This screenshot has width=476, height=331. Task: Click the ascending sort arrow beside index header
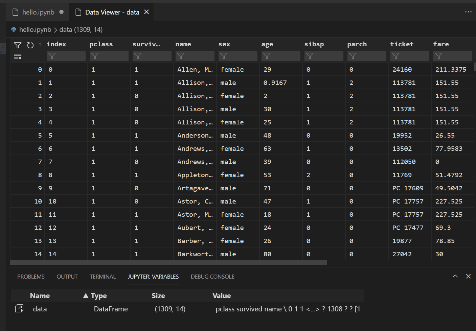pos(40,44)
